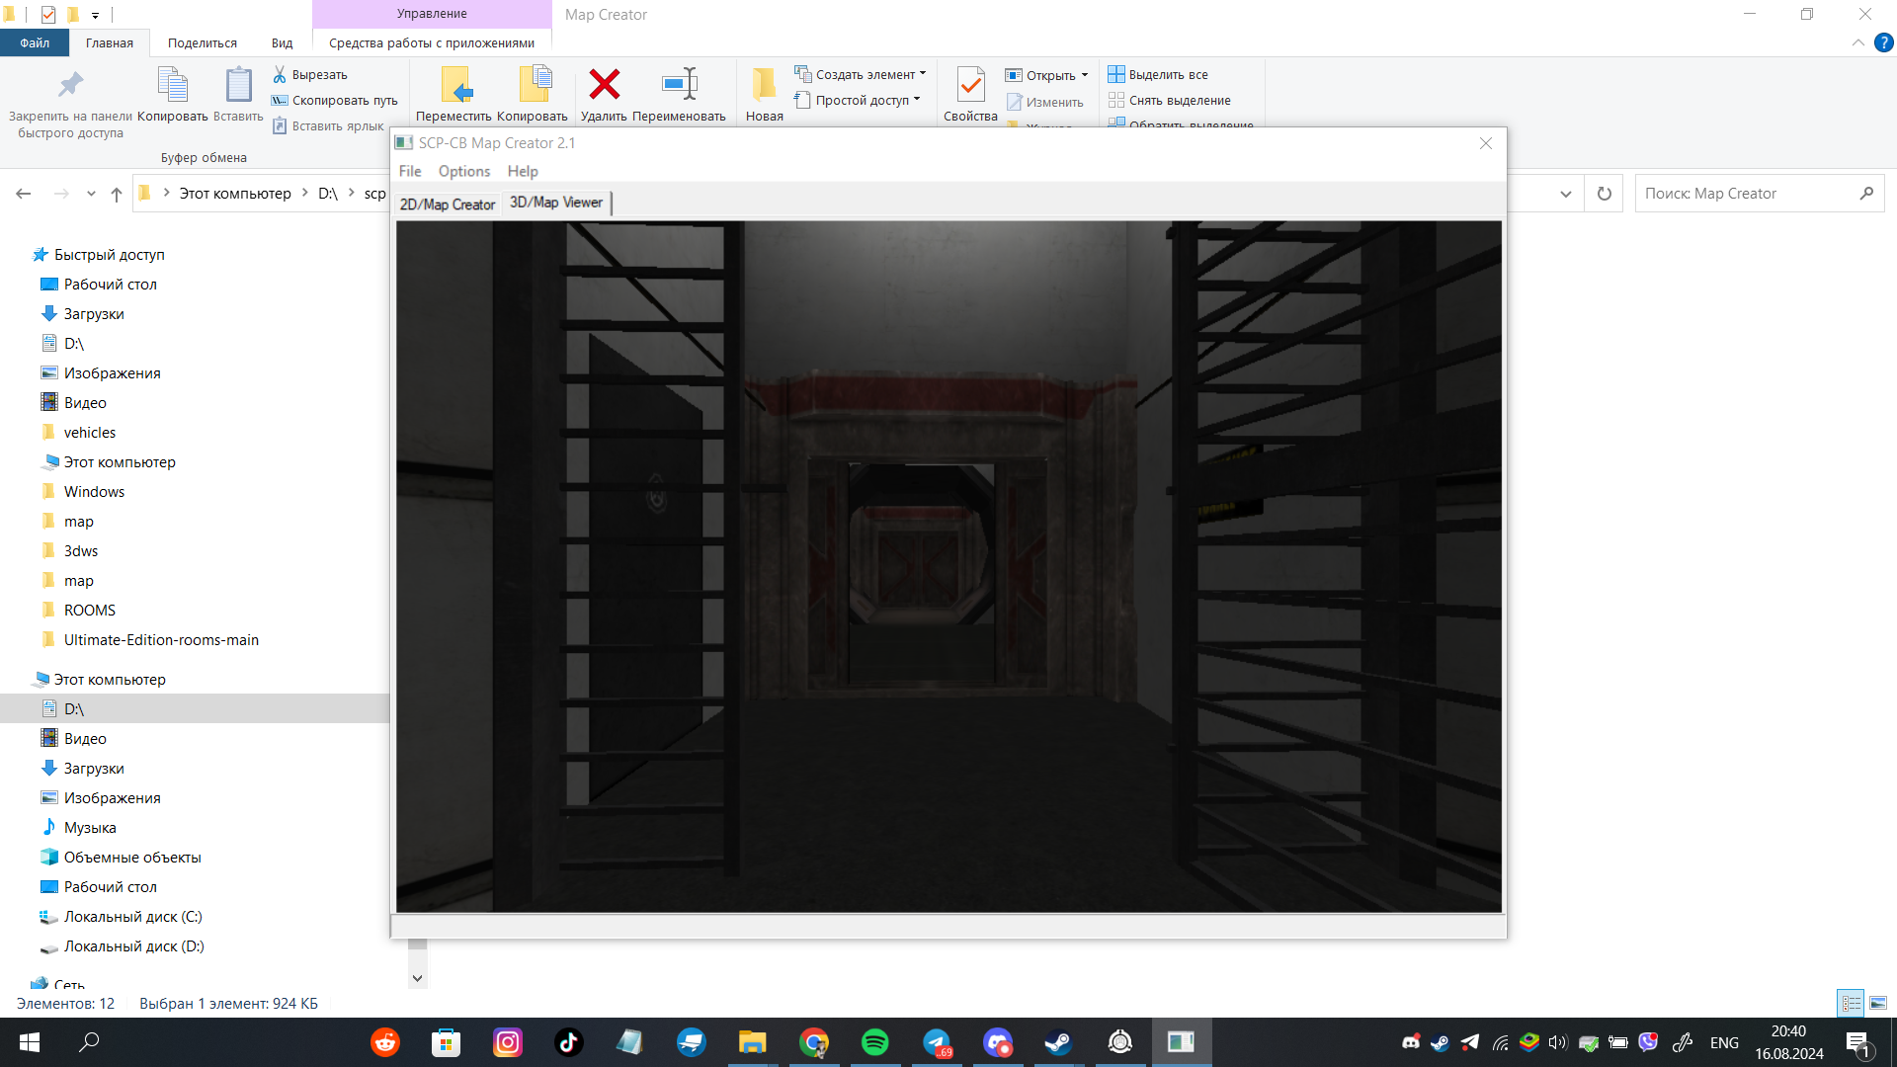1897x1067 pixels.
Task: Switch to 2D/Map Creator tab
Action: pos(449,202)
